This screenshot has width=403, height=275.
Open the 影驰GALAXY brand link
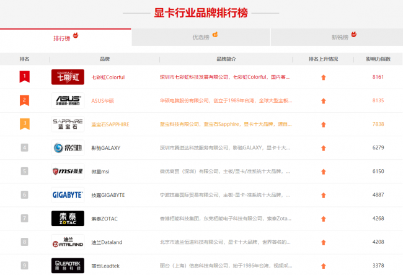click(x=106, y=148)
